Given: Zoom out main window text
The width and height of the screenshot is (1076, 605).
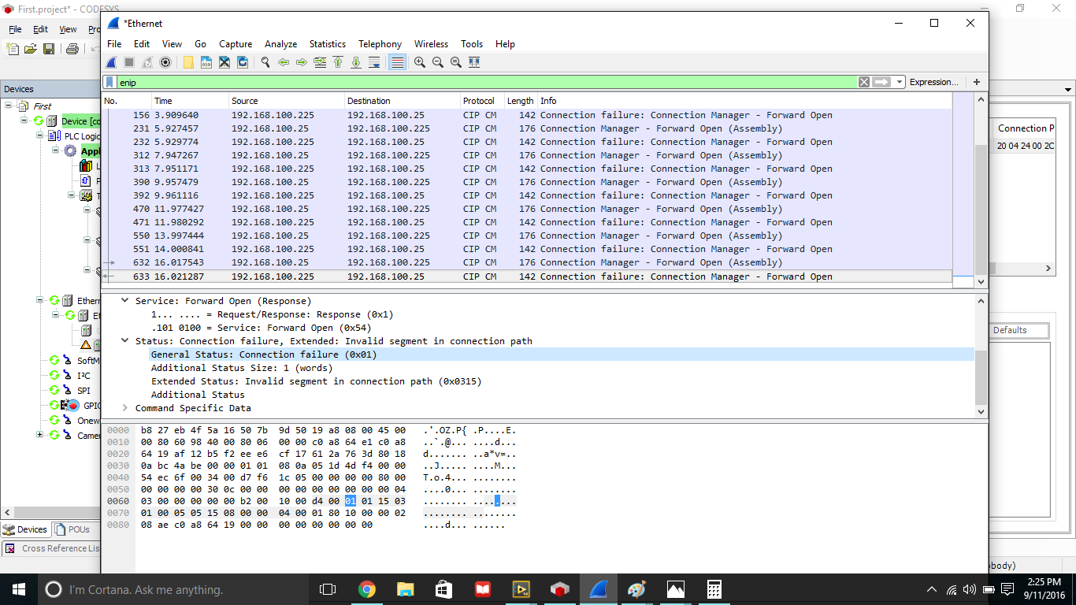Looking at the screenshot, I should pos(438,62).
